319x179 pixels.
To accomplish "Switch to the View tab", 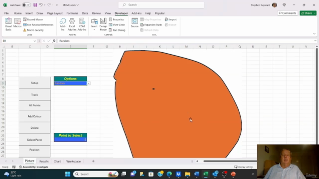I will (x=108, y=13).
